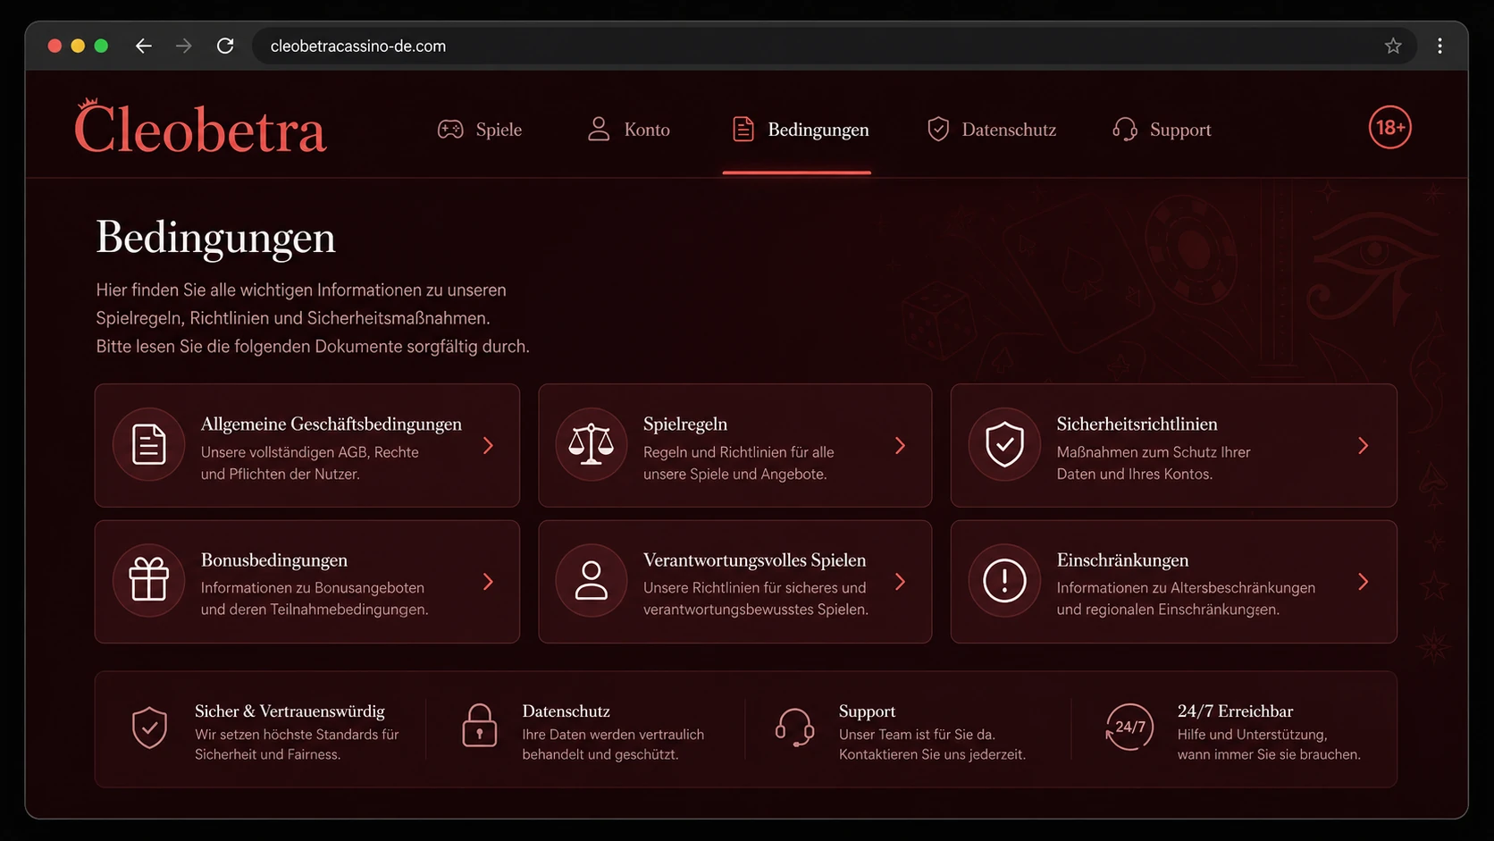
Task: Open the Allgemeine Geschäftsbedingungen title link
Action: 332,424
